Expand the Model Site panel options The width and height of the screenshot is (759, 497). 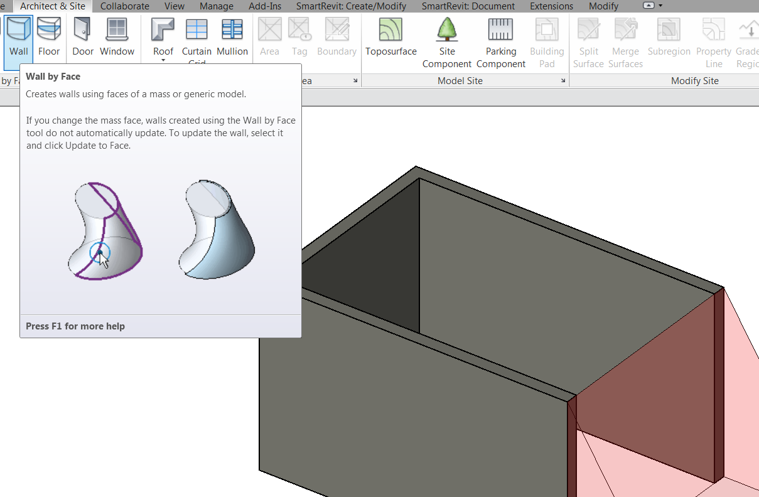pyautogui.click(x=563, y=80)
